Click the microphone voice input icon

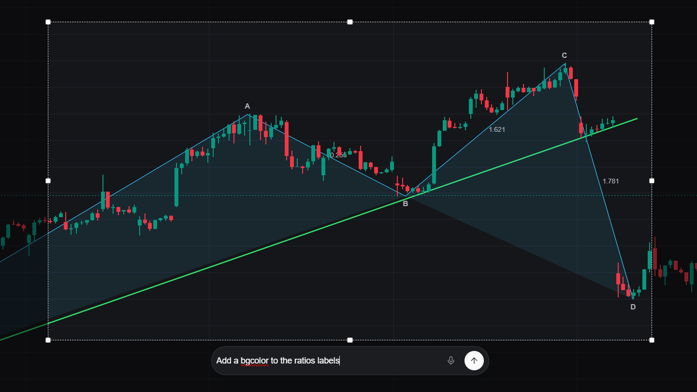451,361
